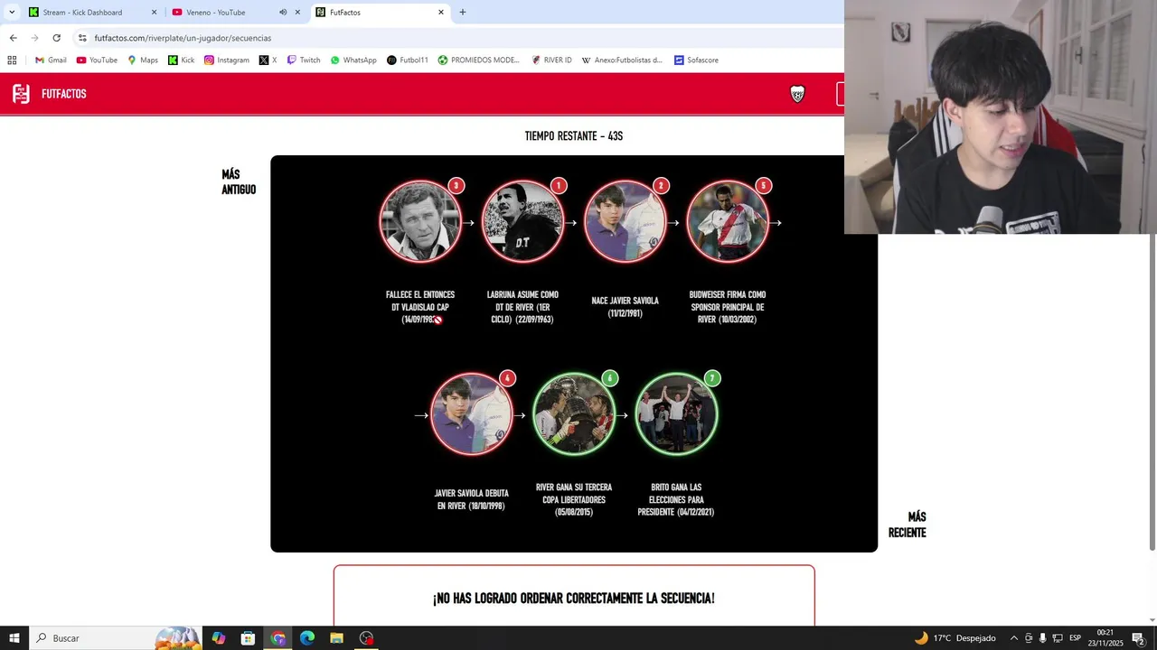Click the Copa Libertadores photo circle

574,415
